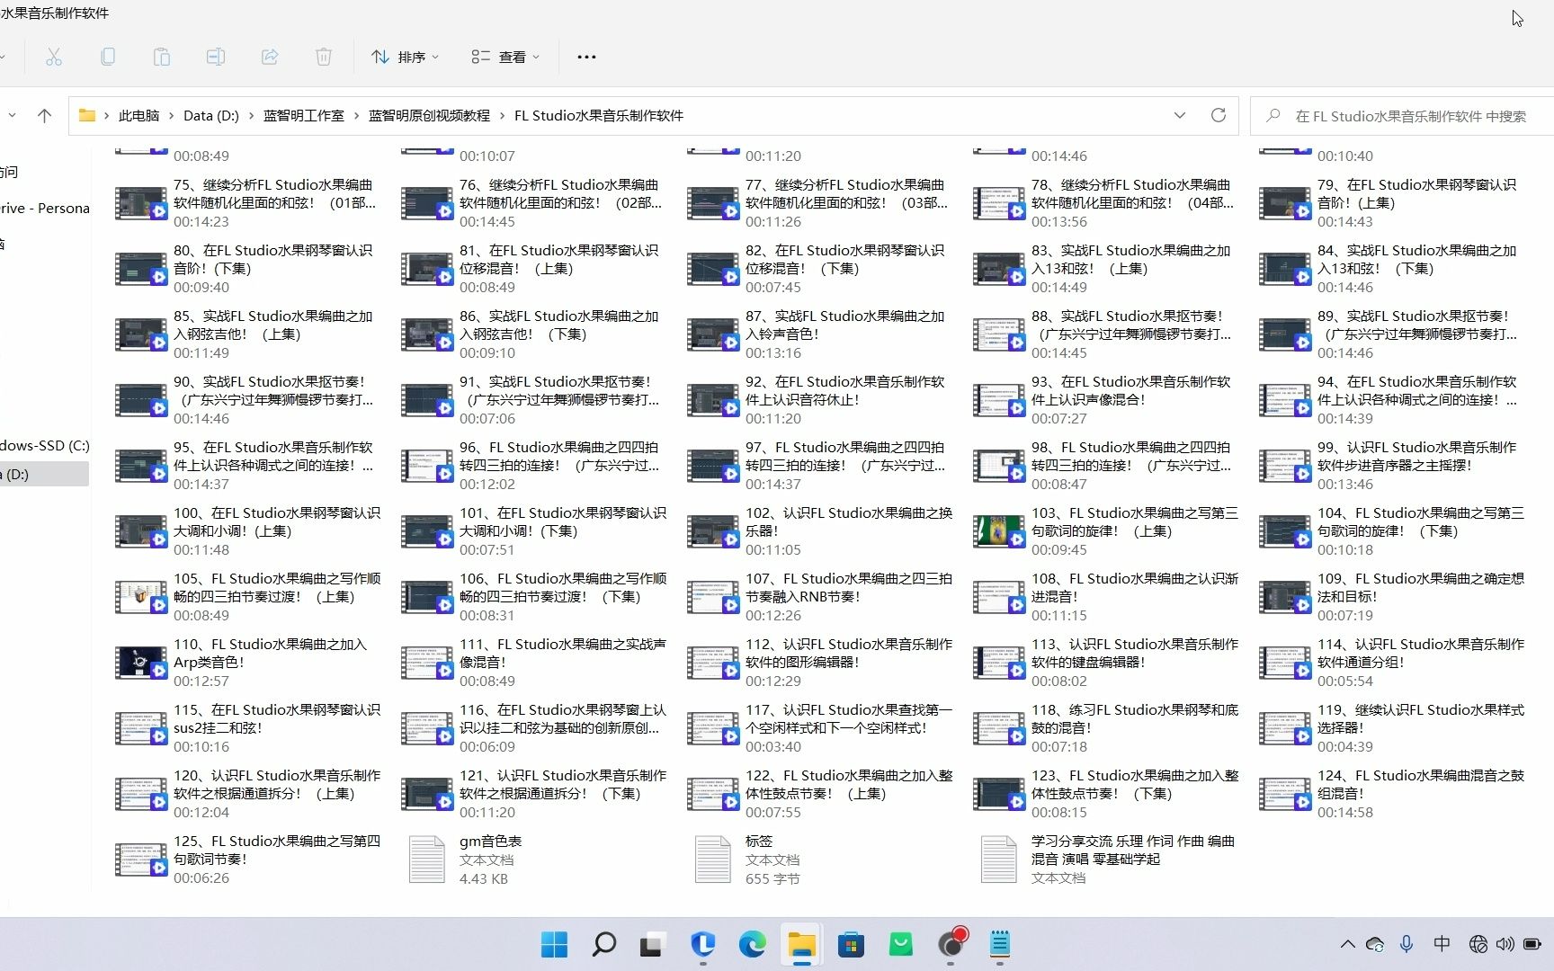Select the file '87、实战FL Studio水果编曲之加入铃声音色'
The image size is (1554, 971).
(x=818, y=334)
